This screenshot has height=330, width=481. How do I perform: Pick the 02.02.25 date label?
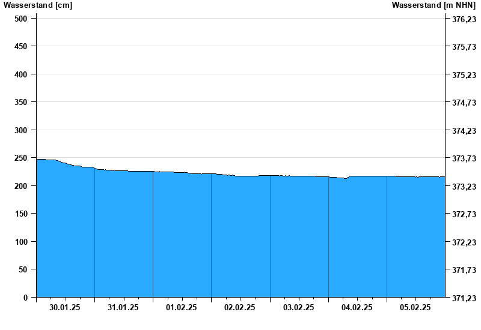[239, 307]
